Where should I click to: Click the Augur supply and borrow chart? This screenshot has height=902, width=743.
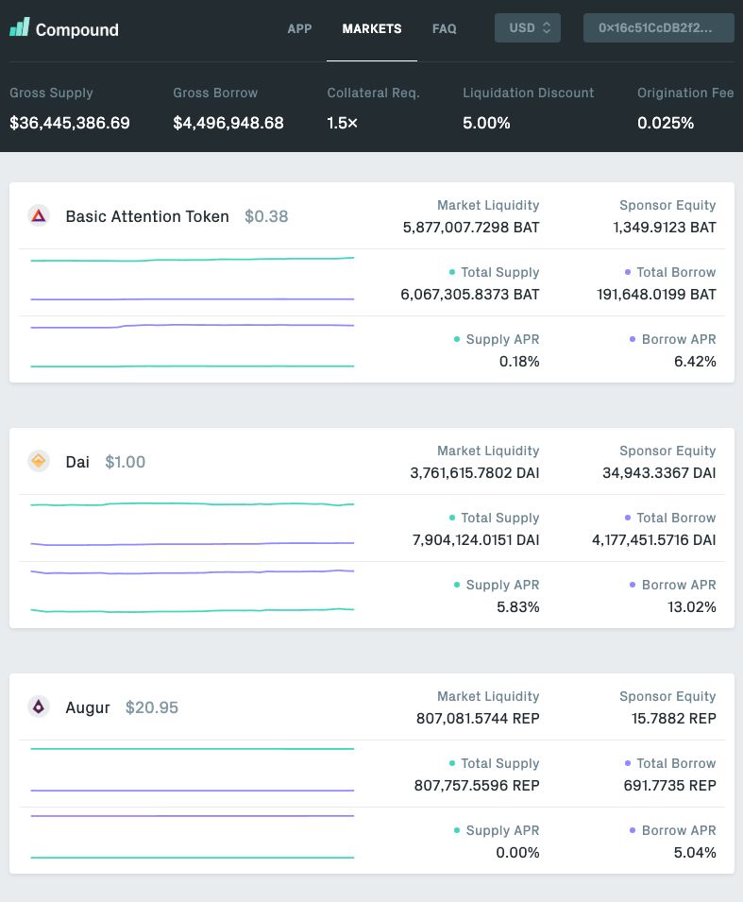click(x=192, y=770)
